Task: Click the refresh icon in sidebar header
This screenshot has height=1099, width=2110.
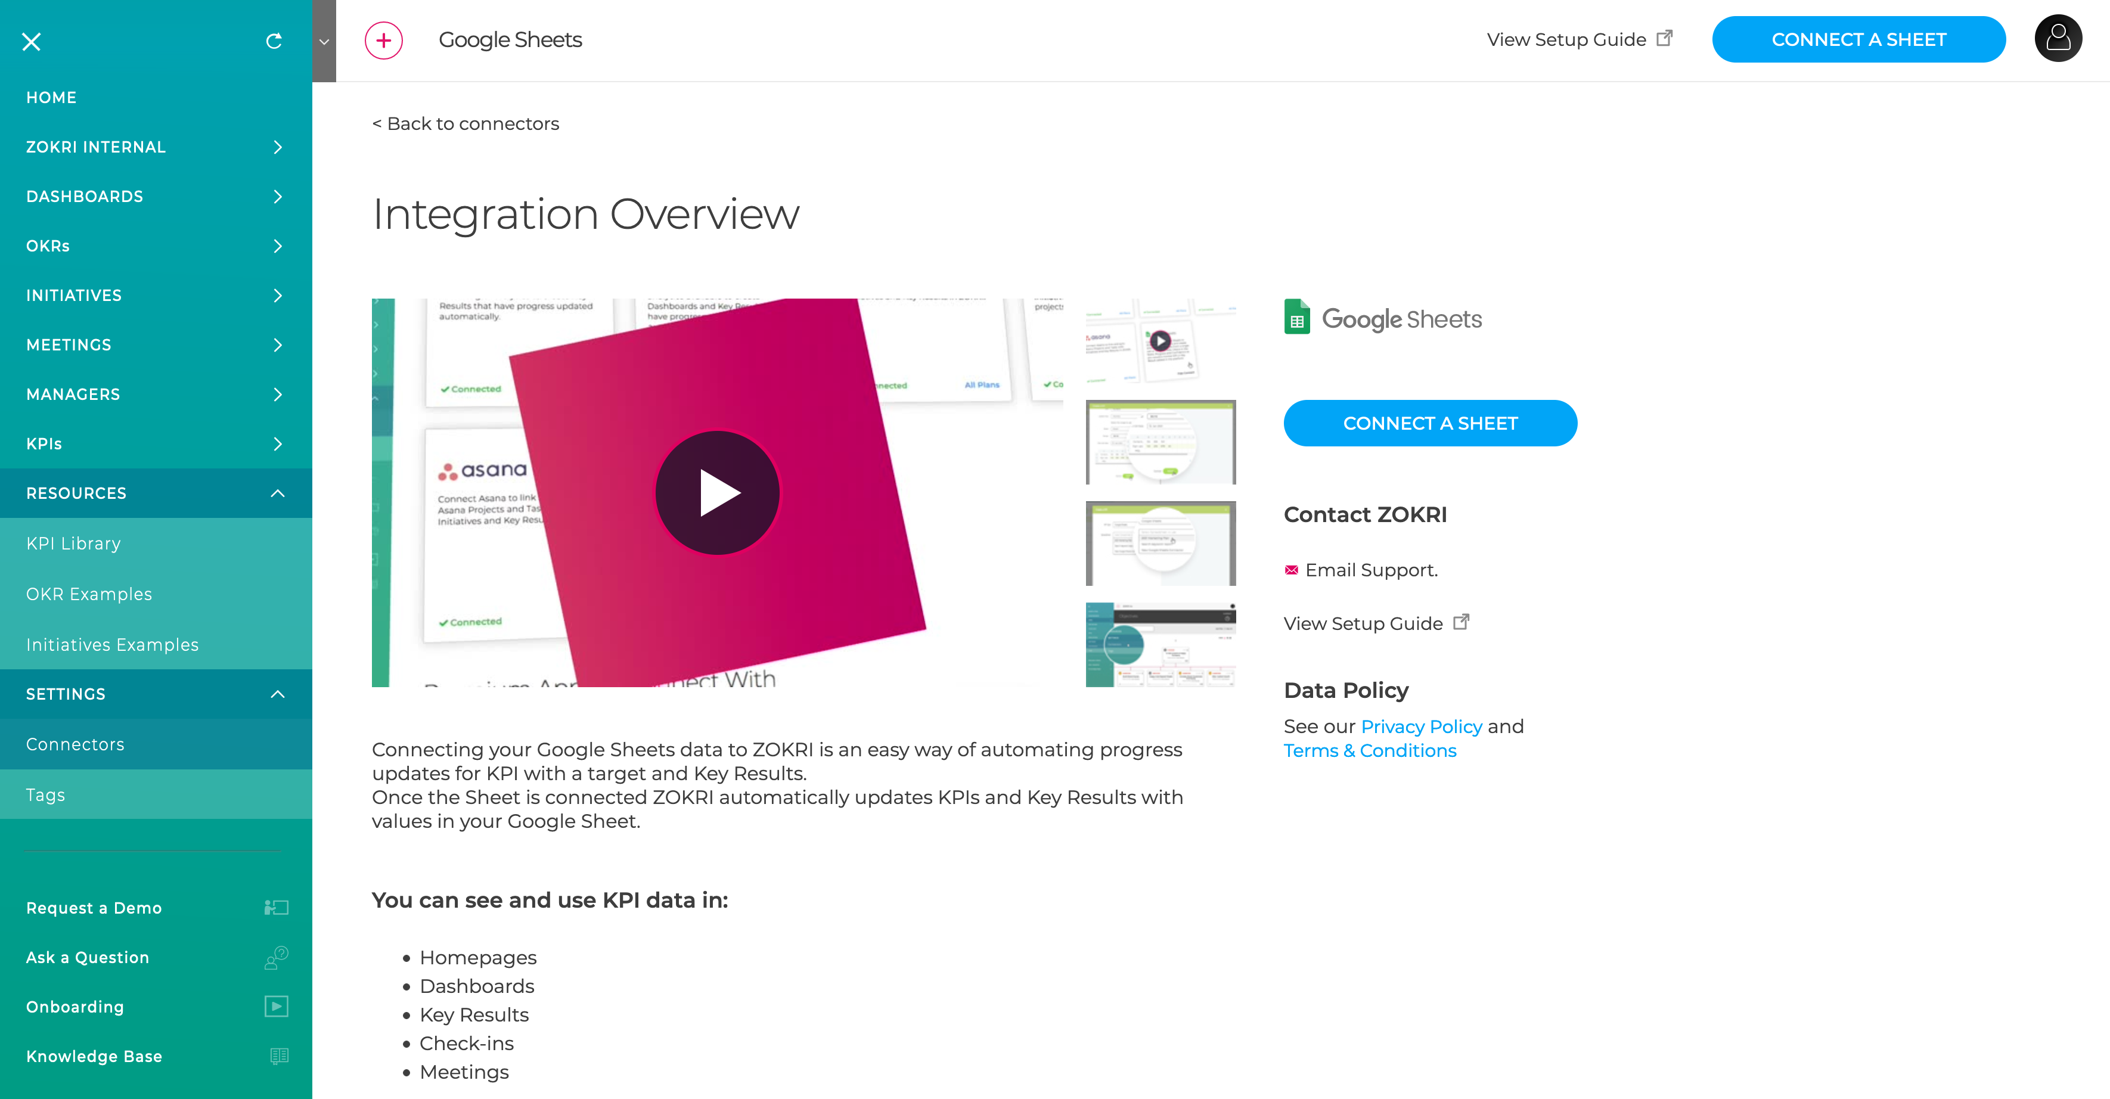Action: click(x=274, y=41)
